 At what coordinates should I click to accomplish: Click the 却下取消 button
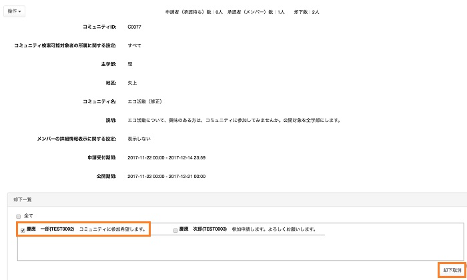pyautogui.click(x=451, y=269)
